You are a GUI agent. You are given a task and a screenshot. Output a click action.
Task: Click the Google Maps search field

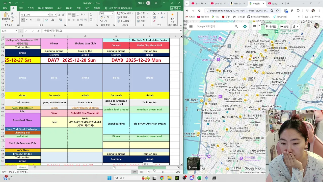point(214,26)
